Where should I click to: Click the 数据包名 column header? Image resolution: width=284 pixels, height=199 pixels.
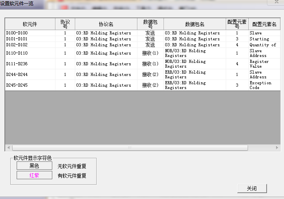[194, 24]
